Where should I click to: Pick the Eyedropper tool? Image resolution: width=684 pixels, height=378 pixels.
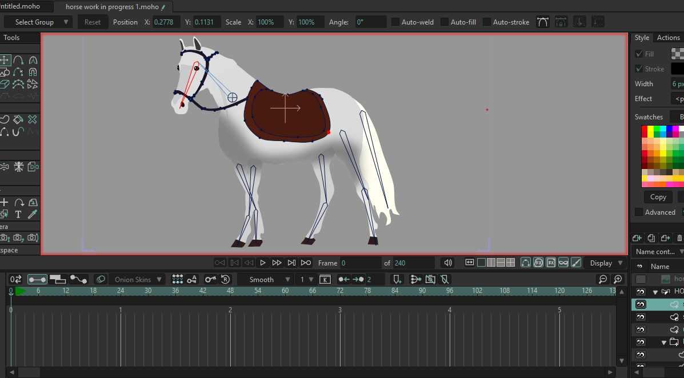pyautogui.click(x=33, y=214)
